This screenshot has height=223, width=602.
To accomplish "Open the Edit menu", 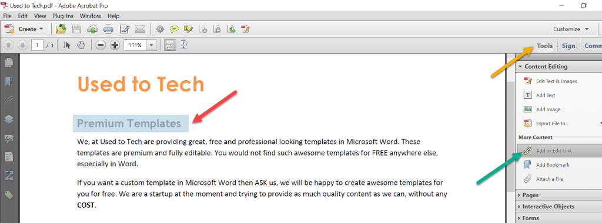I will click(x=23, y=16).
